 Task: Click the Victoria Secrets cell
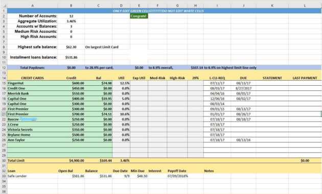pos(32,130)
